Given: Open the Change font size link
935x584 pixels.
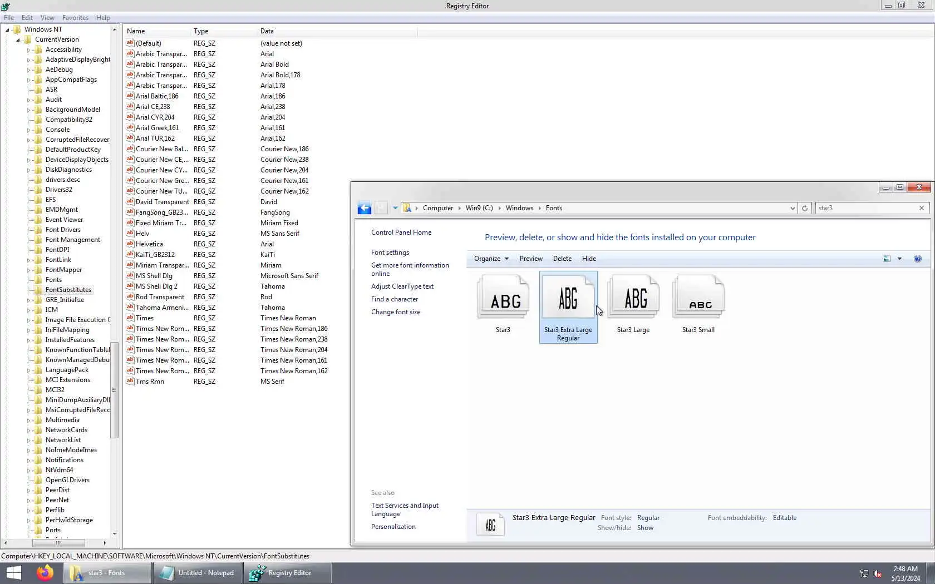Looking at the screenshot, I should click(396, 312).
